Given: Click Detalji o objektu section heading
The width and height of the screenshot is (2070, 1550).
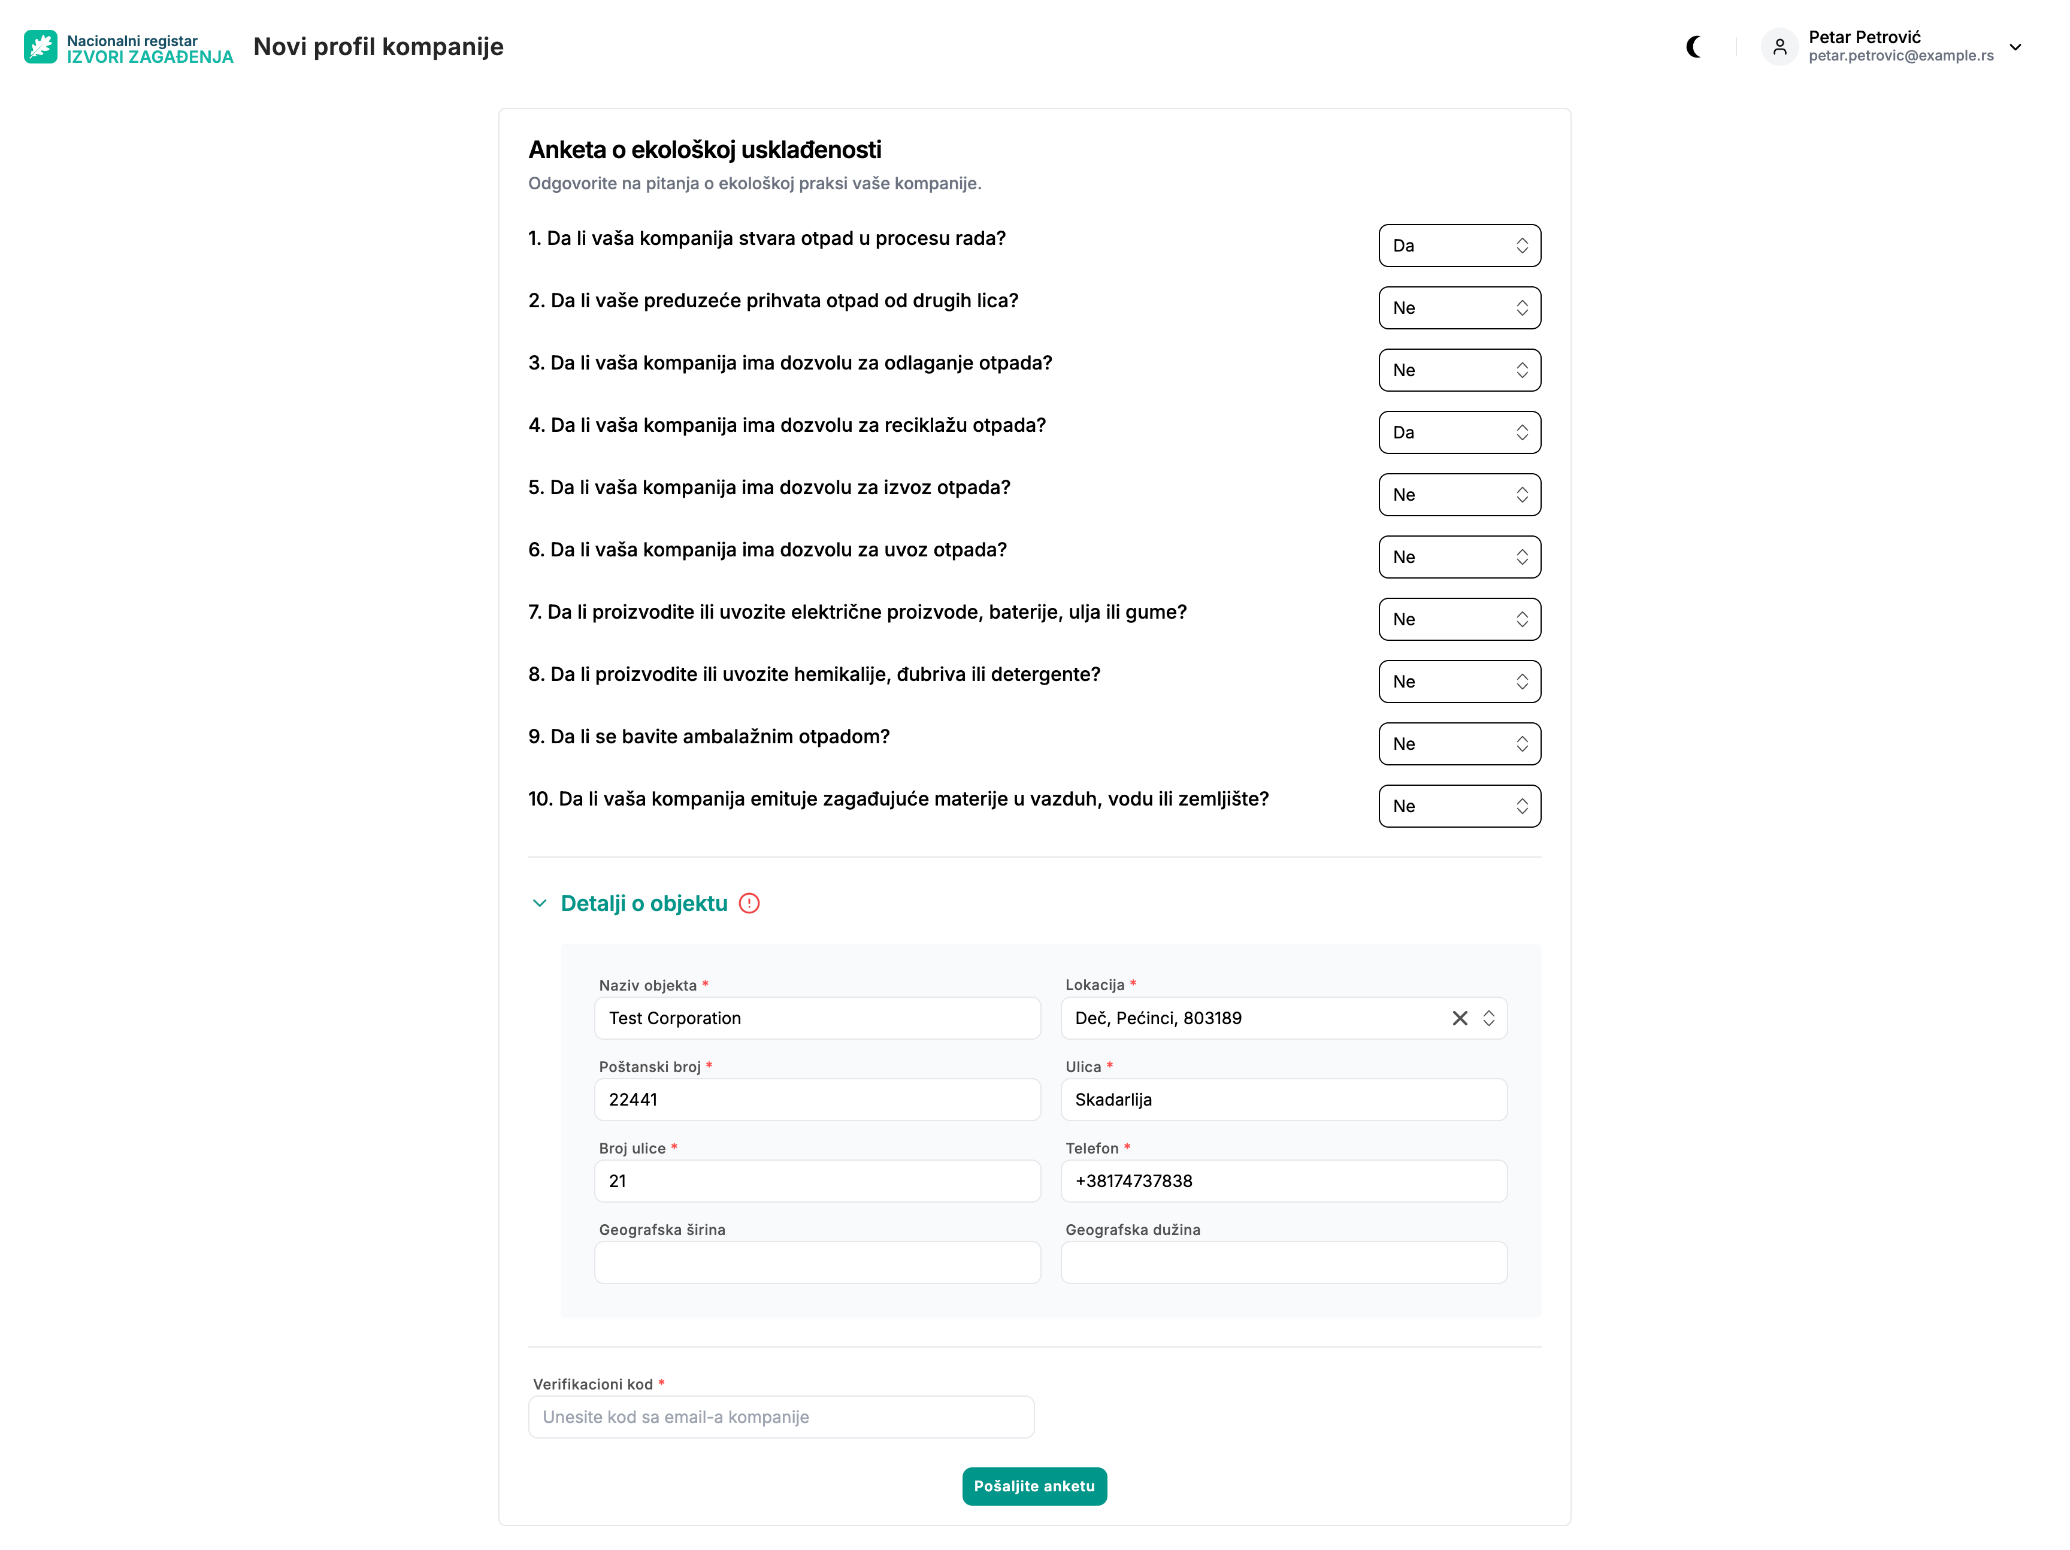Looking at the screenshot, I should tap(644, 903).
